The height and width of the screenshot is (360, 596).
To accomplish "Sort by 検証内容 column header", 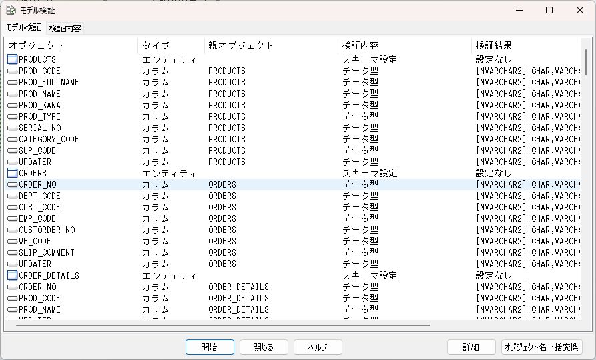I will tap(404, 45).
